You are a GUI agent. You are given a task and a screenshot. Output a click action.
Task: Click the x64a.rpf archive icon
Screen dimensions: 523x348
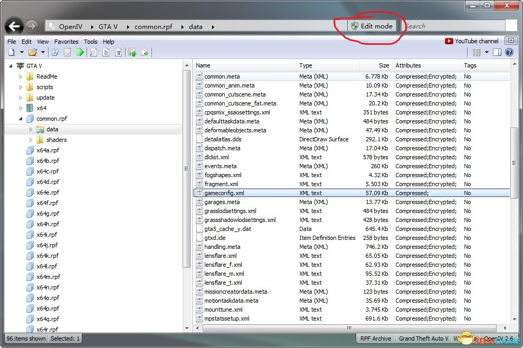point(30,150)
